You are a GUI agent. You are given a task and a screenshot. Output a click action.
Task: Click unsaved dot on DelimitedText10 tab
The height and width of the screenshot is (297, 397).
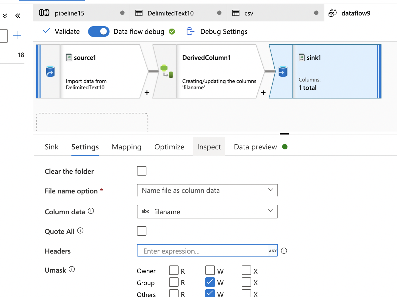(x=219, y=13)
